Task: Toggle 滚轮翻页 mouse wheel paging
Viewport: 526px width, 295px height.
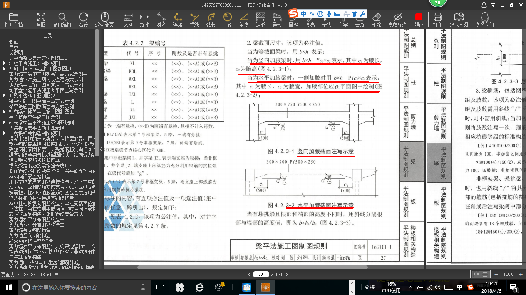Action: tap(104, 20)
